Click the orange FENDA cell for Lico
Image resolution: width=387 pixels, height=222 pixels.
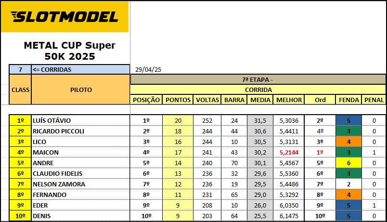[x=349, y=142]
